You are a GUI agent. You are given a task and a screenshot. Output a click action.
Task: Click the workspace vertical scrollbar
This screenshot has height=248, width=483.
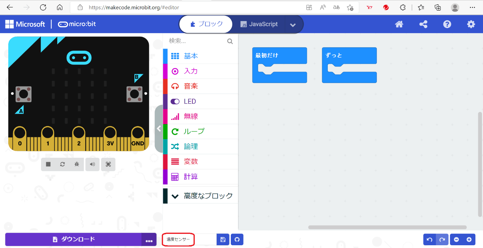coord(480,164)
